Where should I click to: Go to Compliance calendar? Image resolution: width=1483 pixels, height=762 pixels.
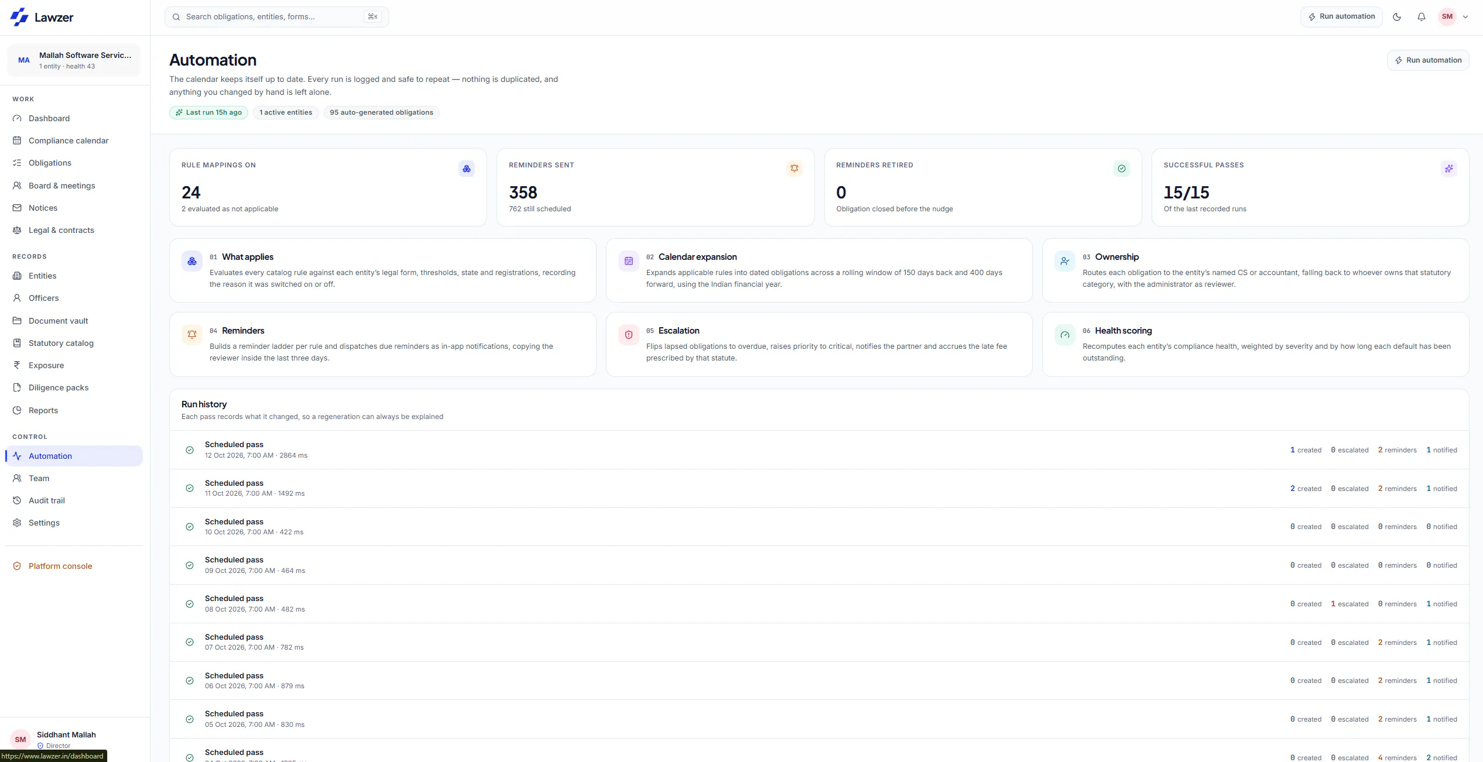[74, 140]
